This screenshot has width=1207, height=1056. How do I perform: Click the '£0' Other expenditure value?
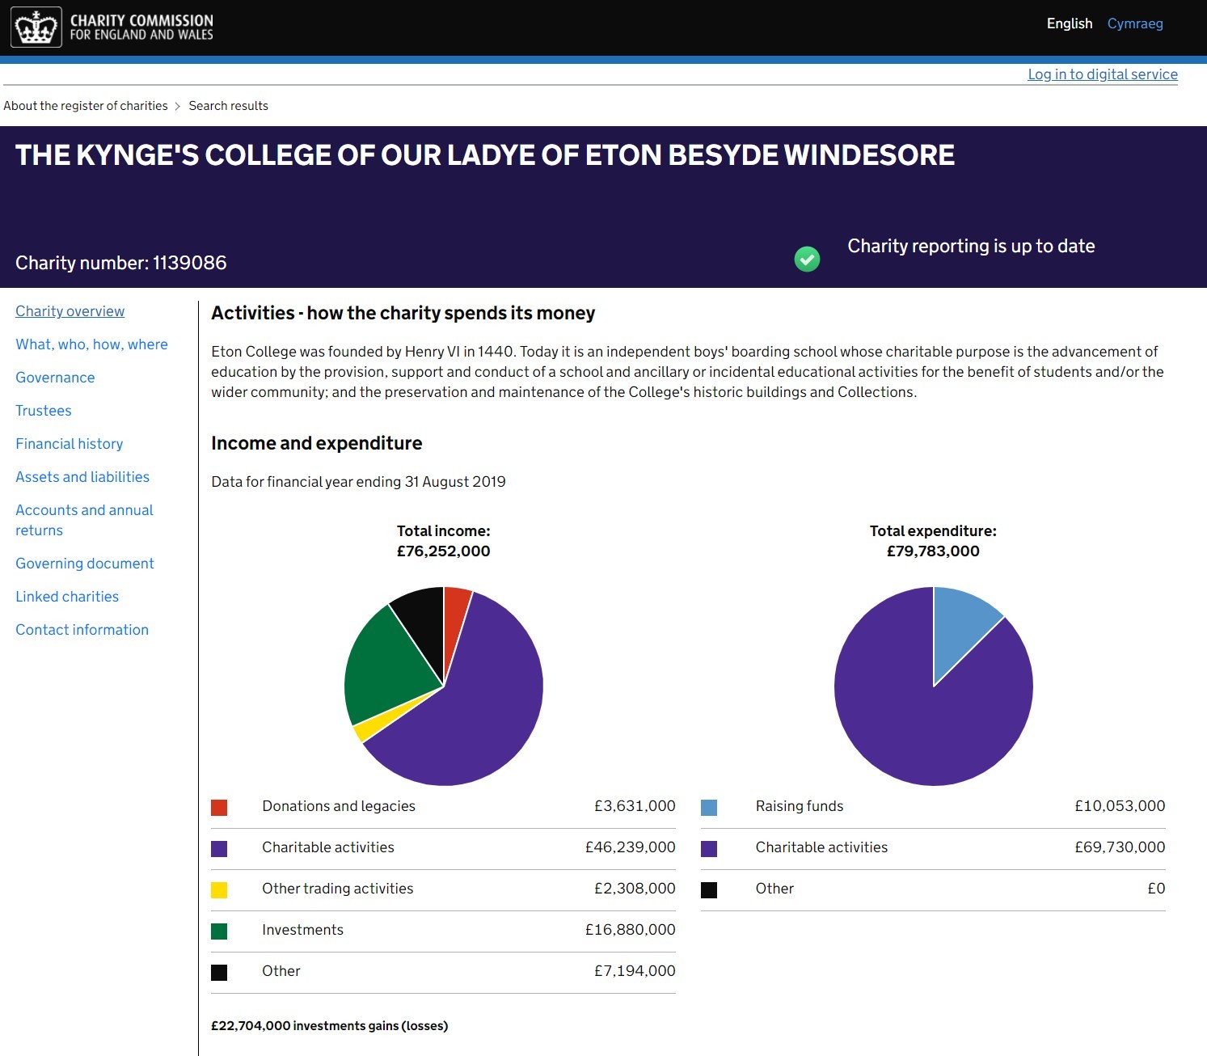click(x=1156, y=889)
